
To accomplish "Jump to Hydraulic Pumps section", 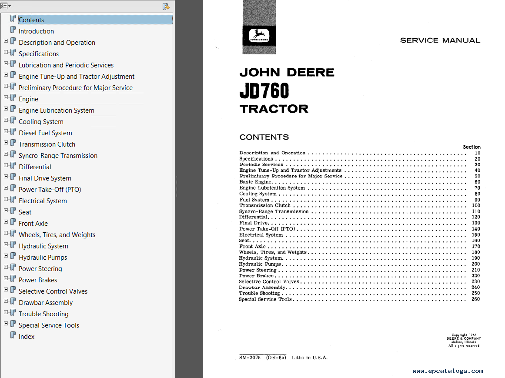I will [x=43, y=257].
